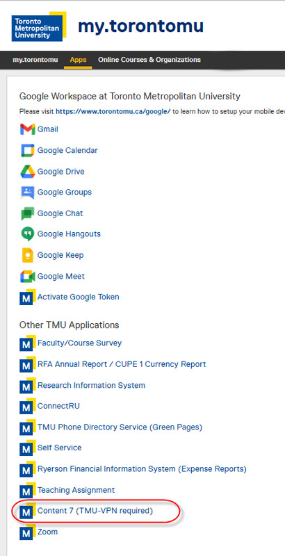Click the Activate Google Token link

(x=79, y=297)
